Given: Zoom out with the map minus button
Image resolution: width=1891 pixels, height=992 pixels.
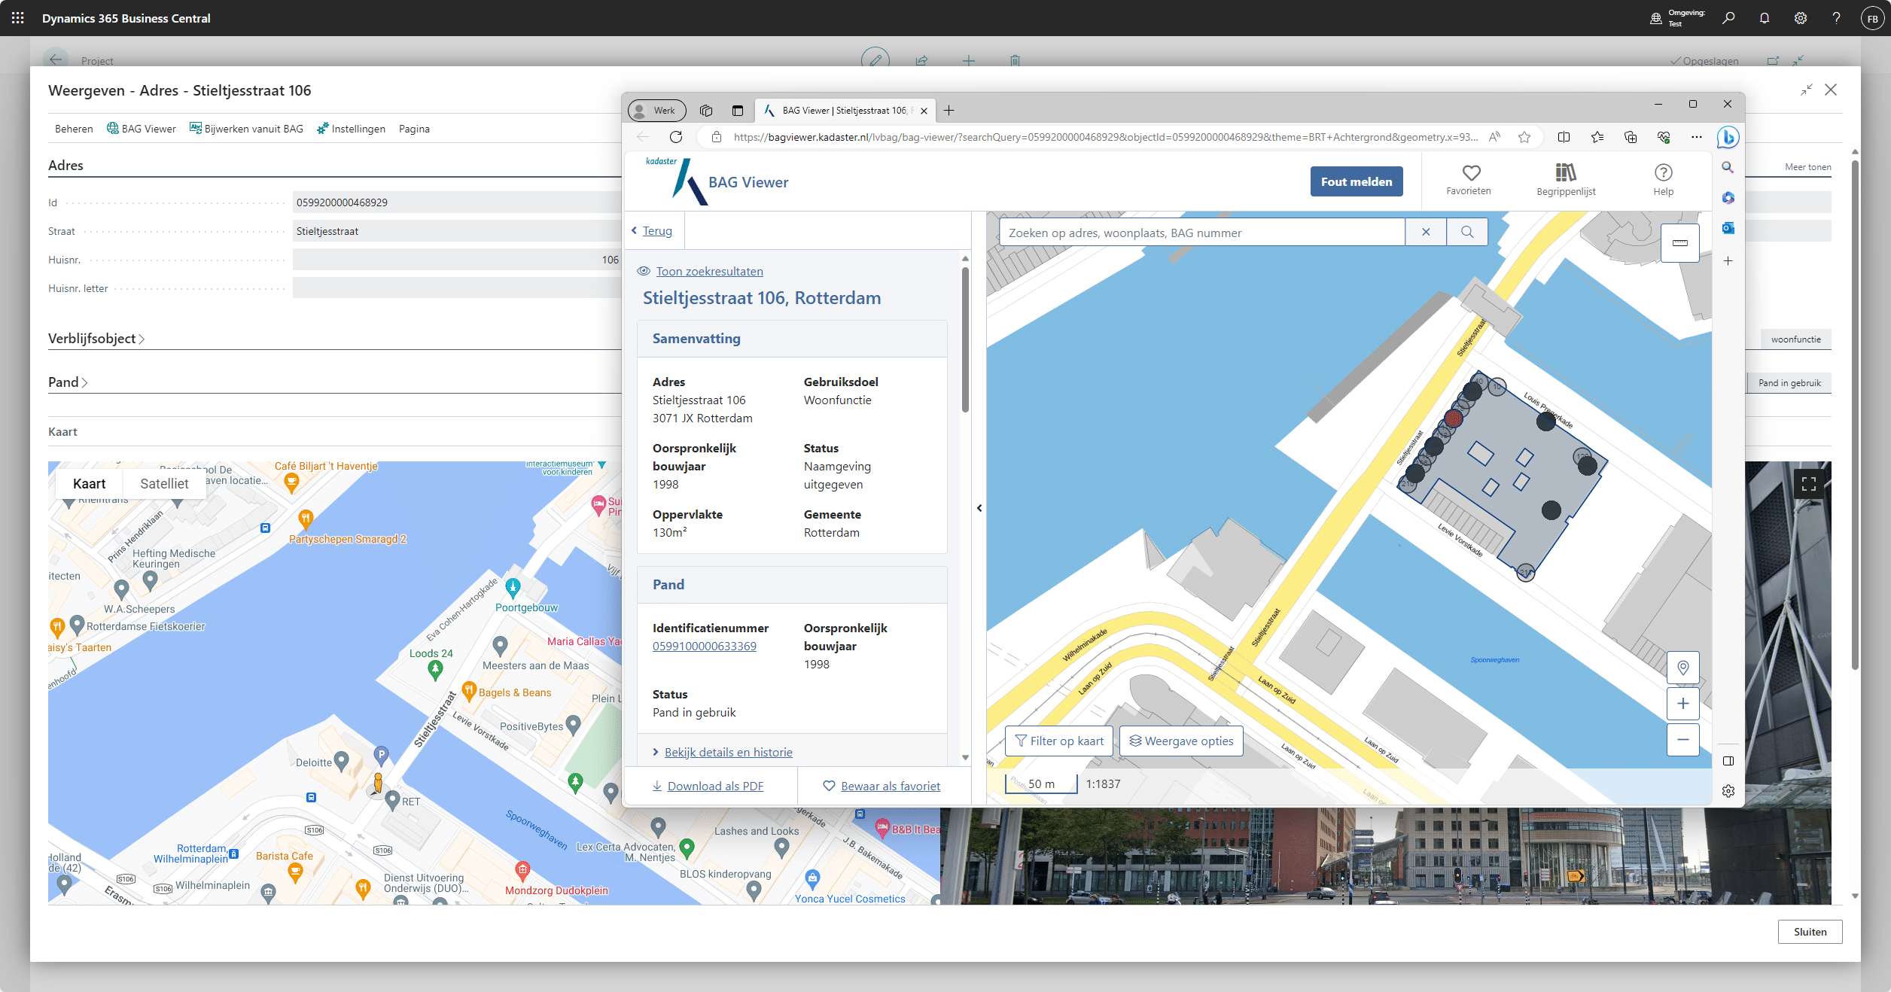Looking at the screenshot, I should point(1682,740).
